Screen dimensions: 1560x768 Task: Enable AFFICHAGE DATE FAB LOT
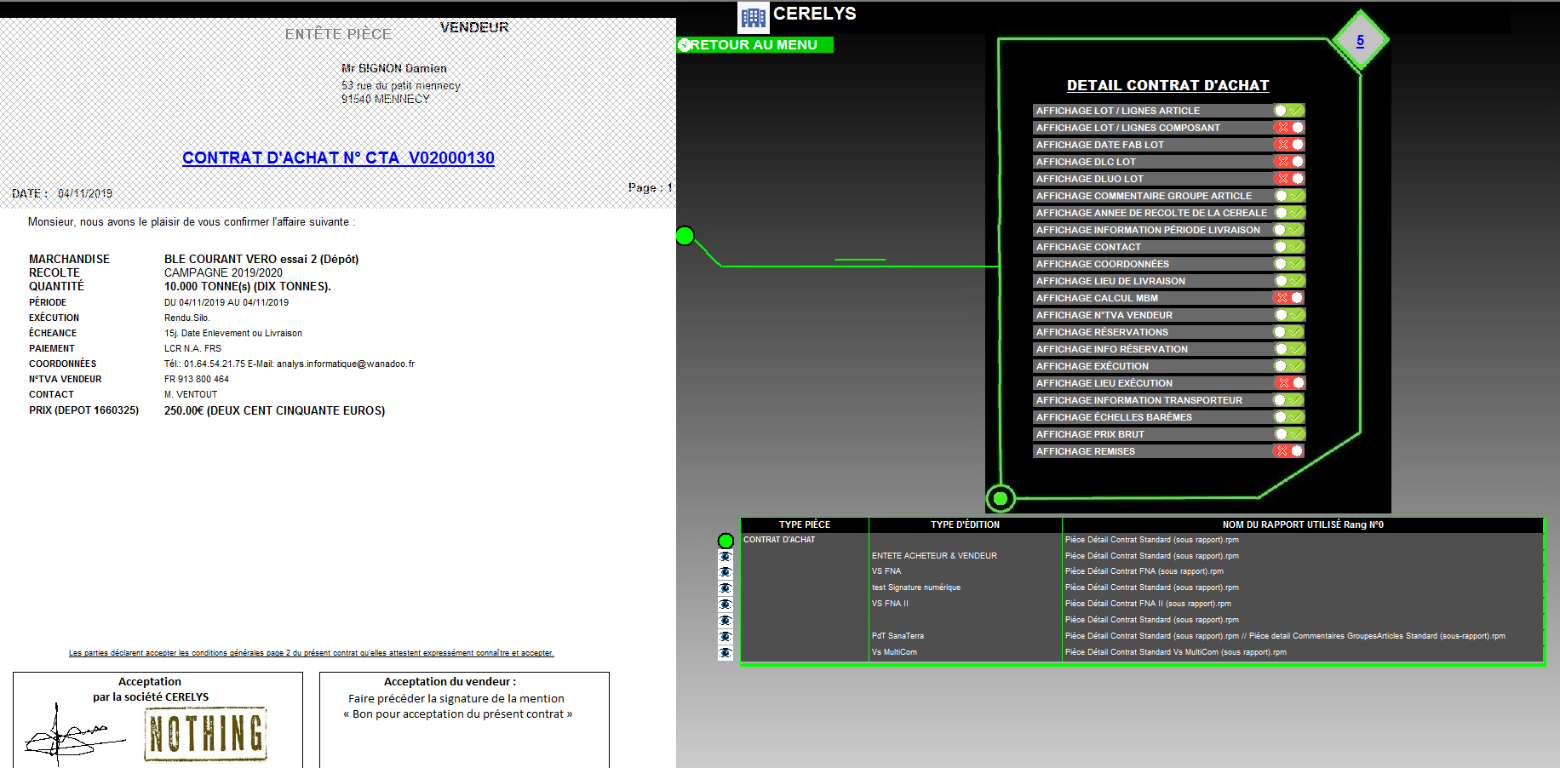[x=1288, y=144]
